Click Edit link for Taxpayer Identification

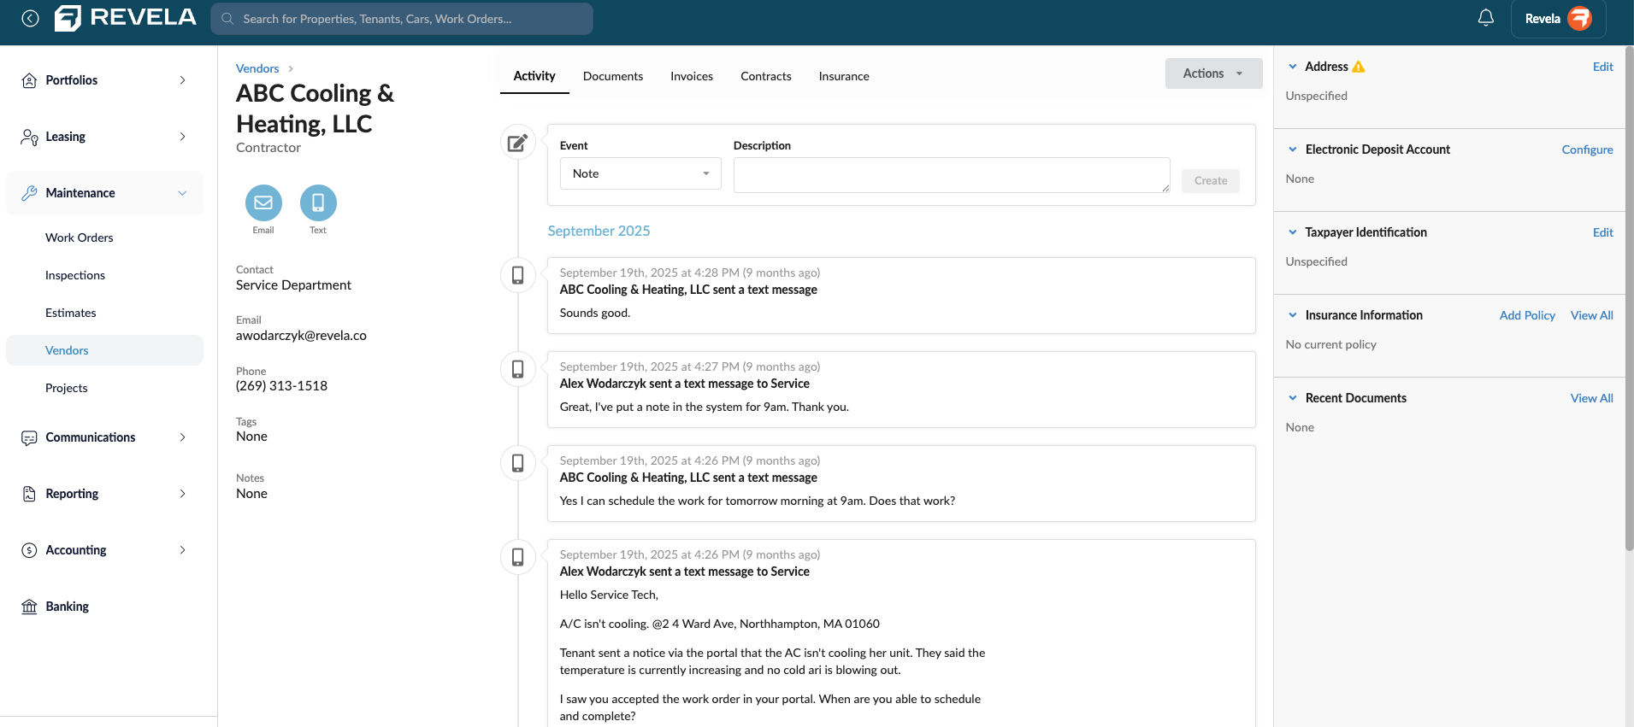(1602, 232)
